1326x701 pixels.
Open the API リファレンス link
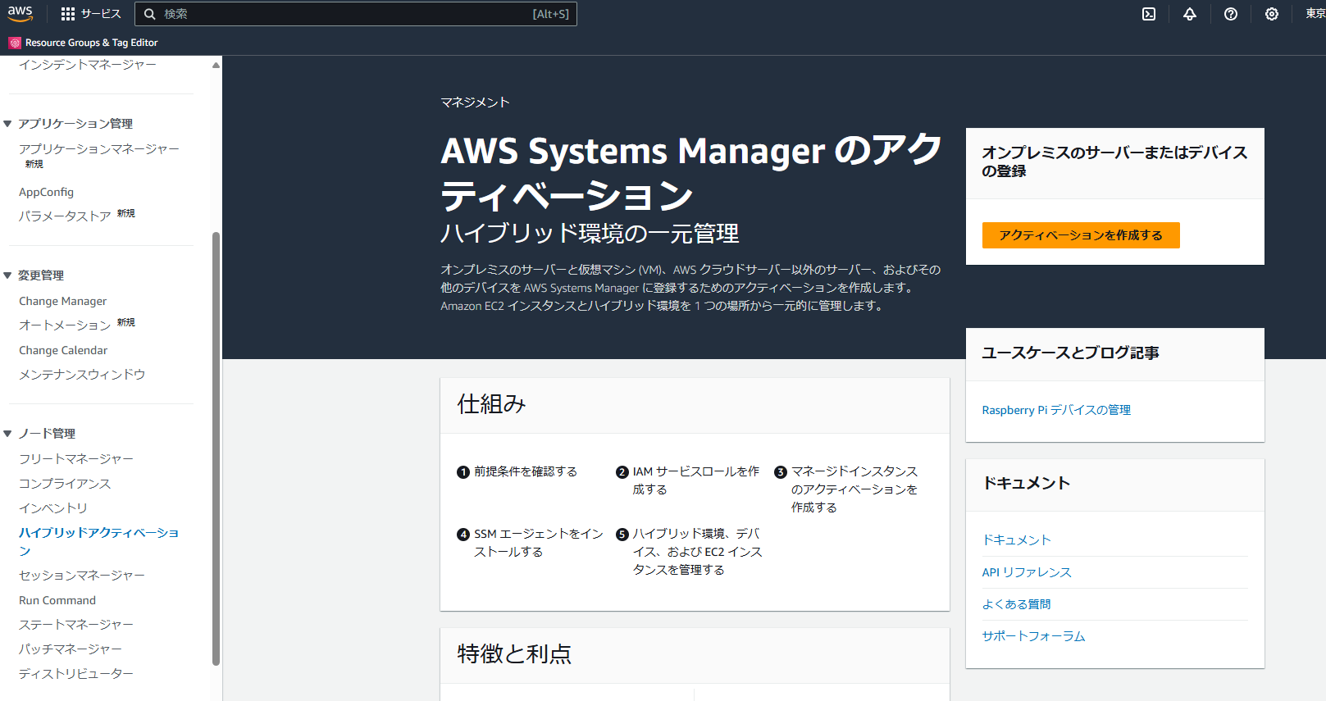(1027, 572)
